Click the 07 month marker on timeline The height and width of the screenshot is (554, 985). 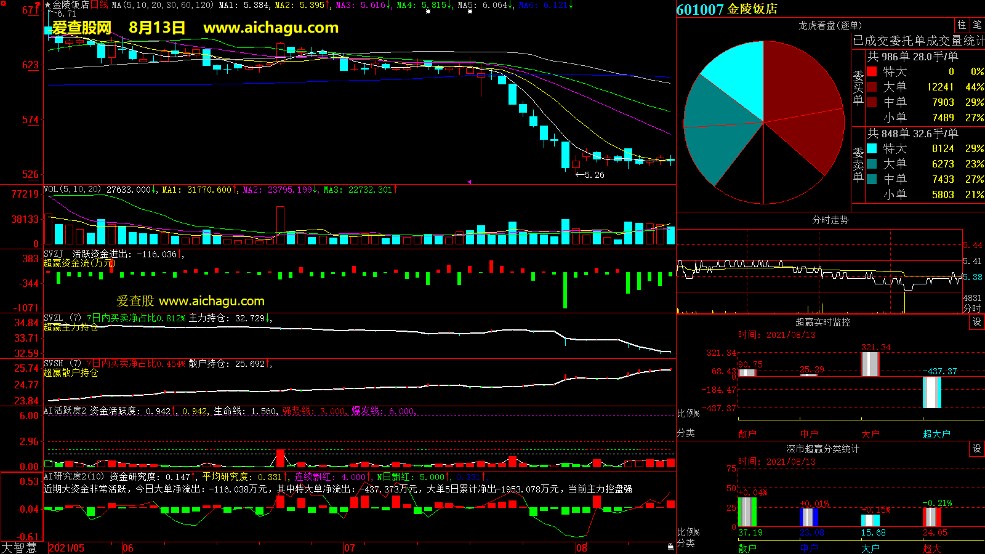349,548
